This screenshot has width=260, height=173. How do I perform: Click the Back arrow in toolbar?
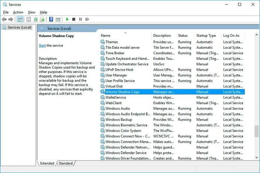[x=4, y=20]
